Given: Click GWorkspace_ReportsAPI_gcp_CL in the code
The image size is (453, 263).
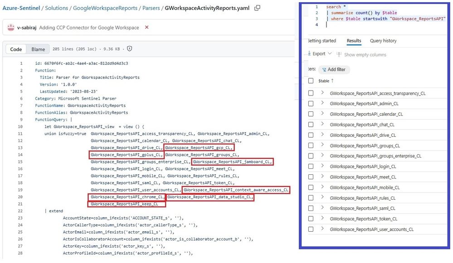Looking at the screenshot, I should tap(199, 148).
